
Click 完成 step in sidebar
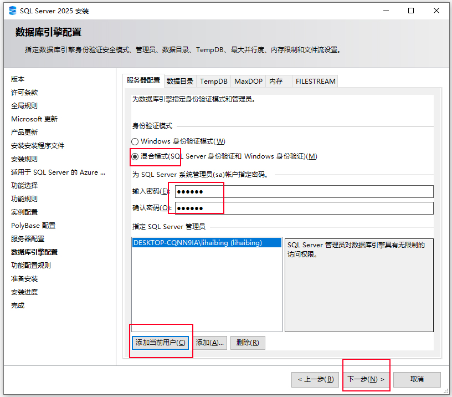(18, 306)
